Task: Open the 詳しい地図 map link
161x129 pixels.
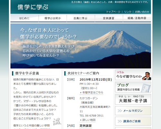Action: 89,120
